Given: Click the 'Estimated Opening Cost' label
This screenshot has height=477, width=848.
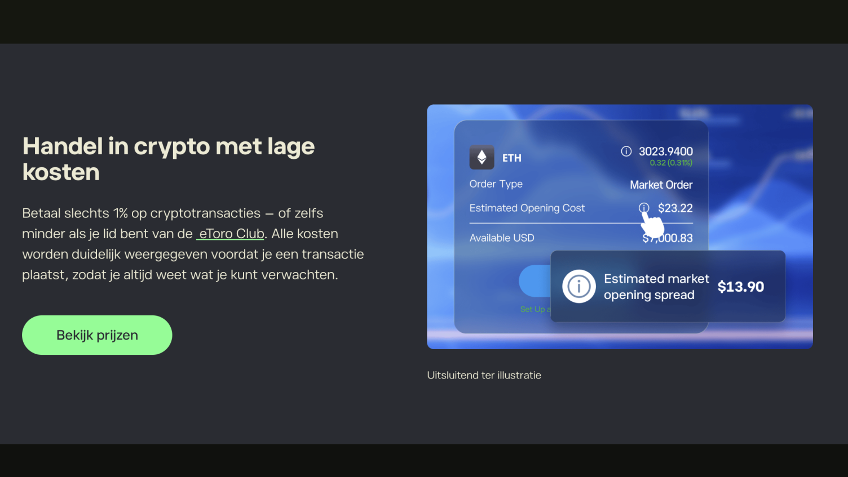Looking at the screenshot, I should (527, 208).
